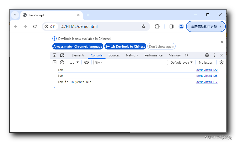Show the console sidebar

(x=55, y=62)
